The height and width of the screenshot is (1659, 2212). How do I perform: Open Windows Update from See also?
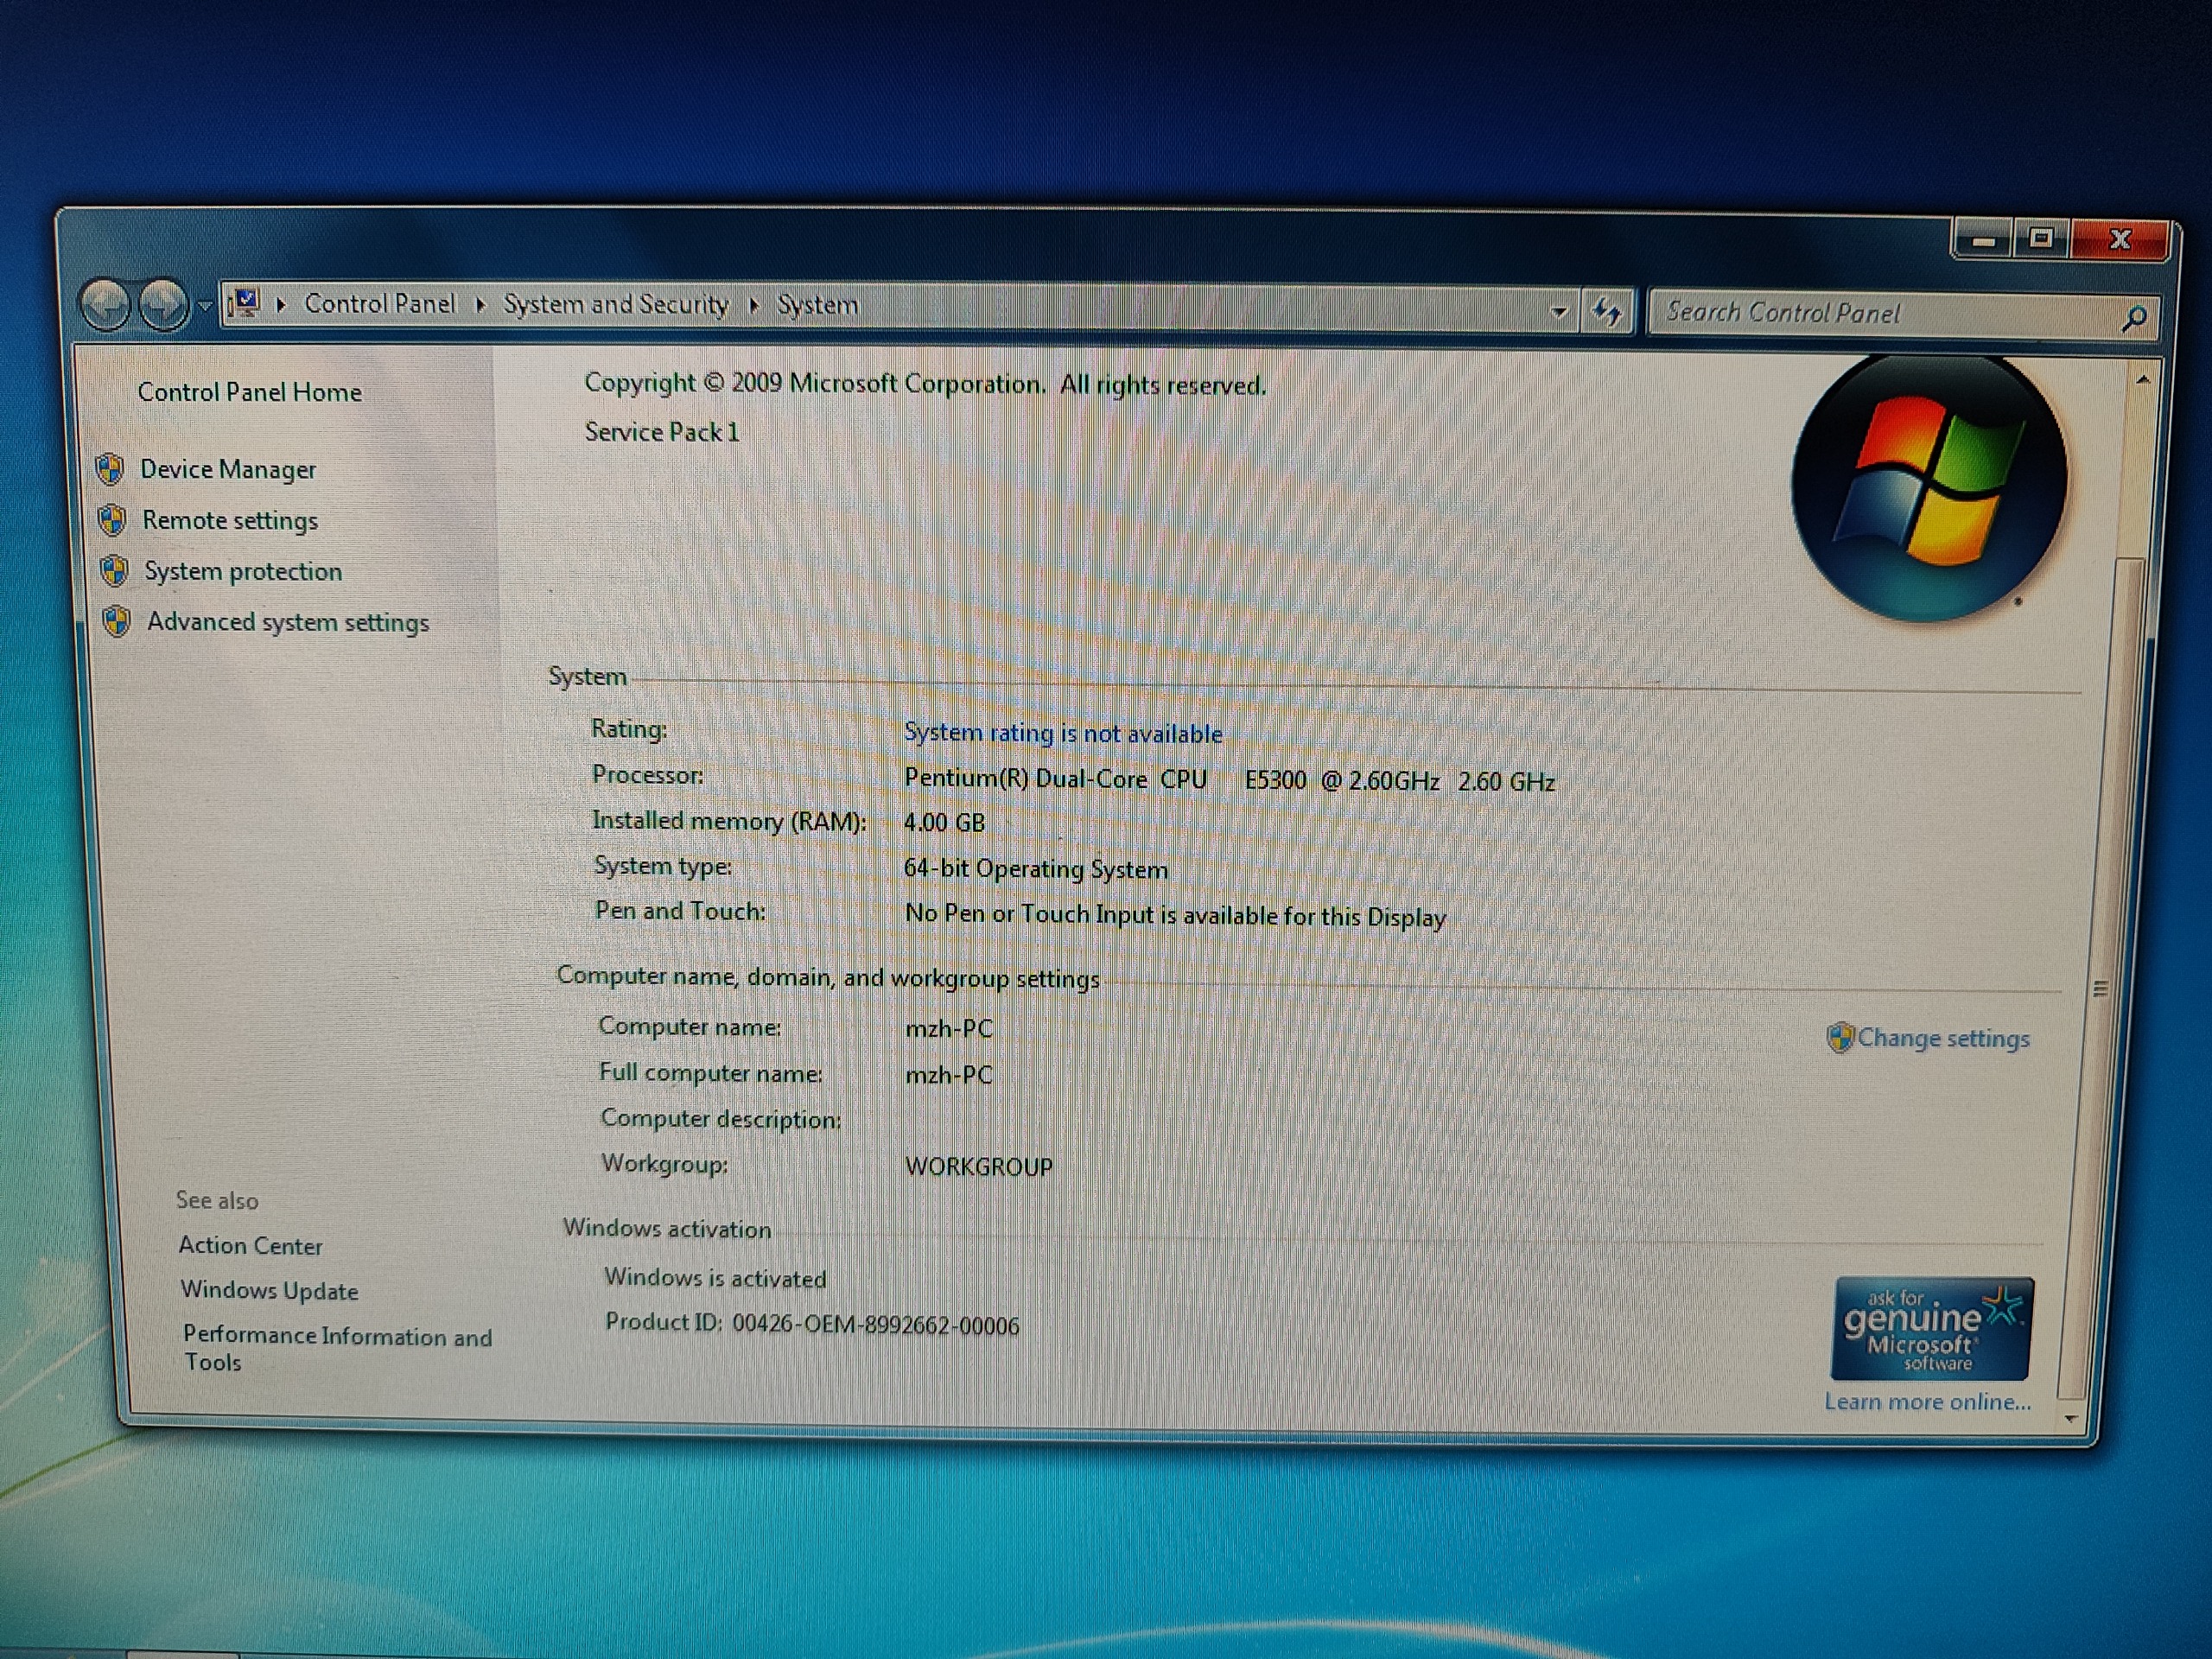(269, 1290)
